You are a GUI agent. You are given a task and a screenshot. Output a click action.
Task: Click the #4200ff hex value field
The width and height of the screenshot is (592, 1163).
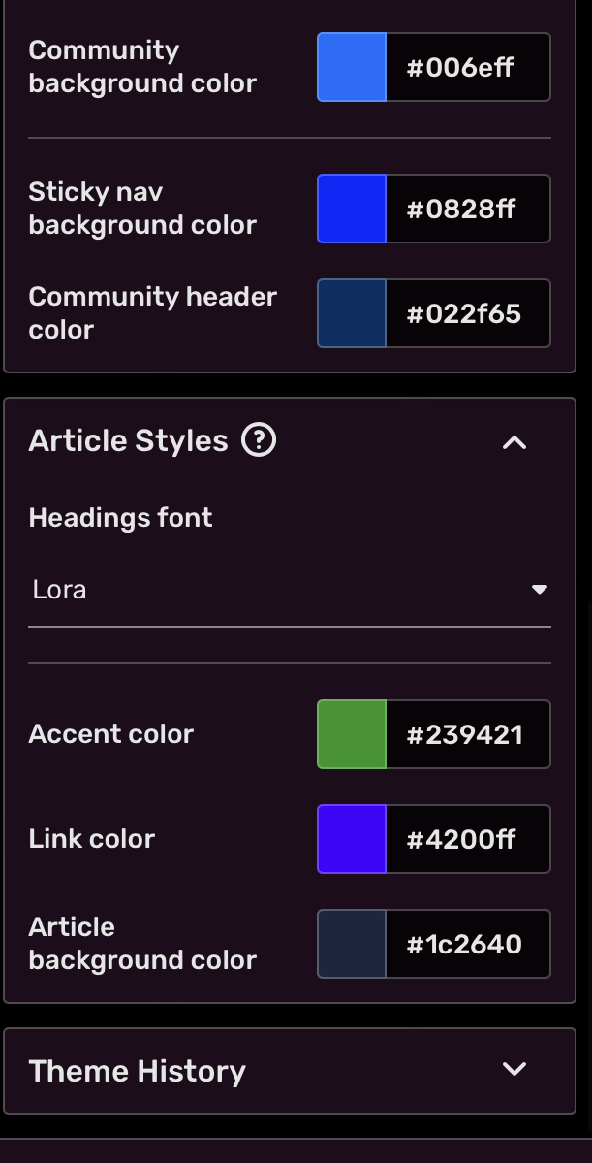pos(469,838)
